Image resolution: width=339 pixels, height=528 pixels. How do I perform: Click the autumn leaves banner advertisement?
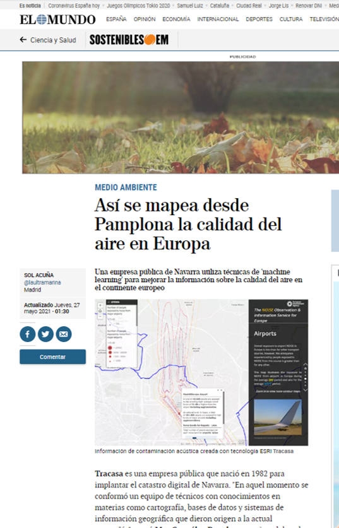(181, 117)
